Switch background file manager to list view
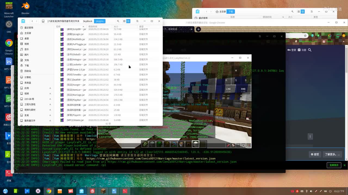The image size is (348, 195). click(303, 12)
